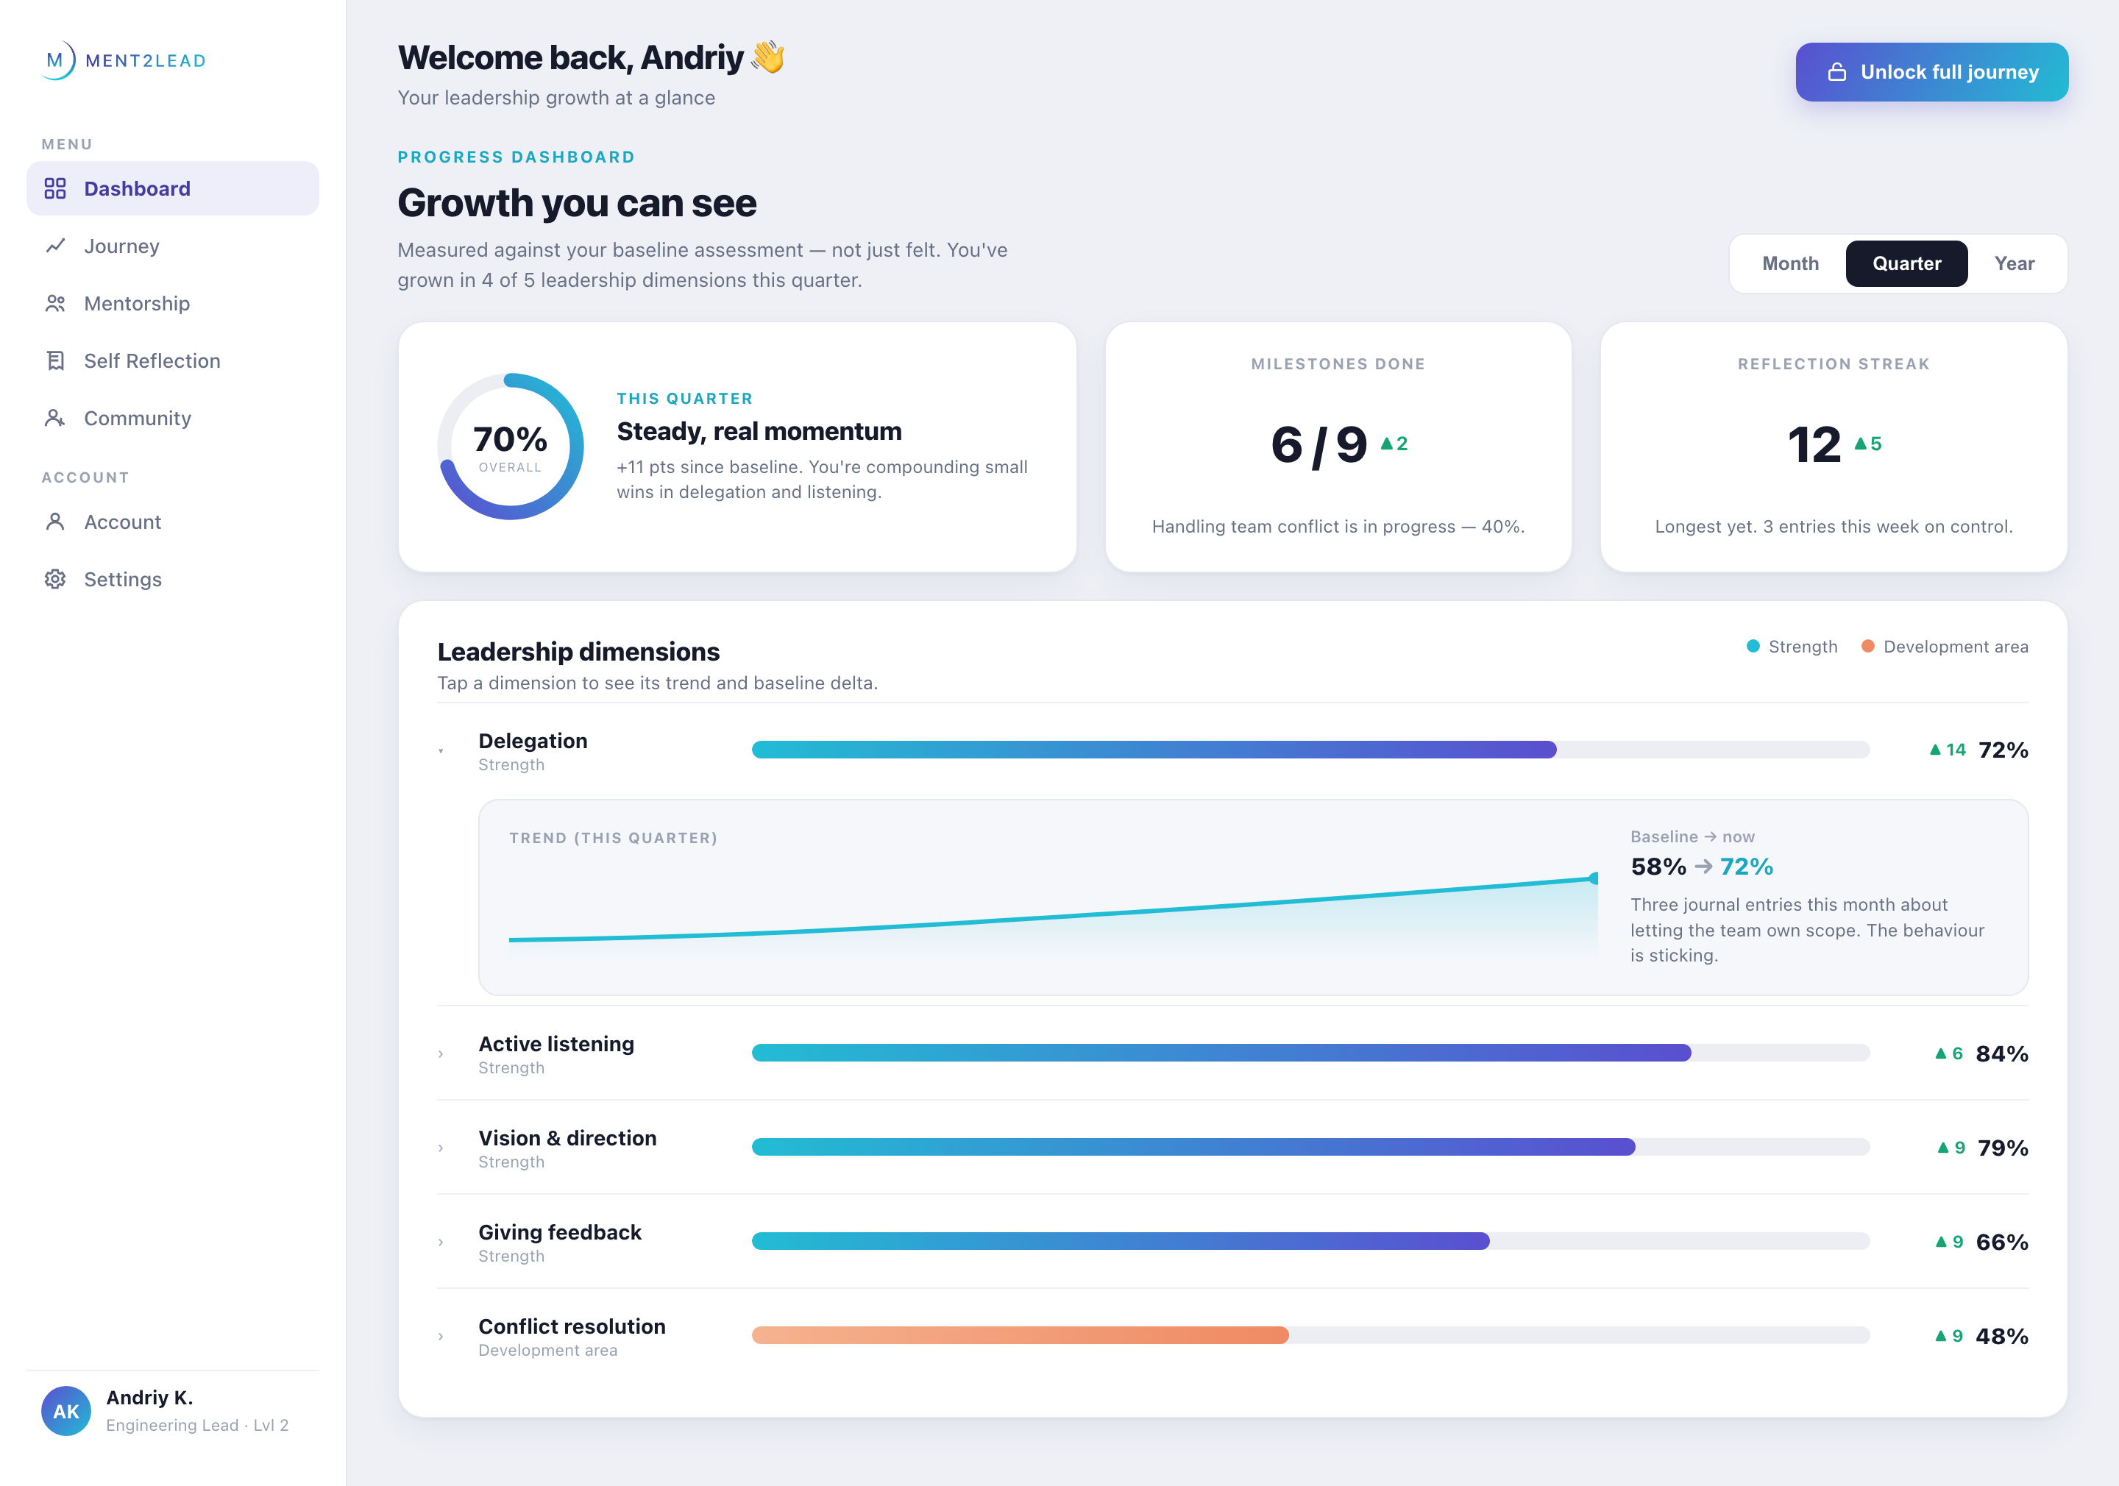Navigate to Community
Screen dimensions: 2119x1486
[173, 418]
